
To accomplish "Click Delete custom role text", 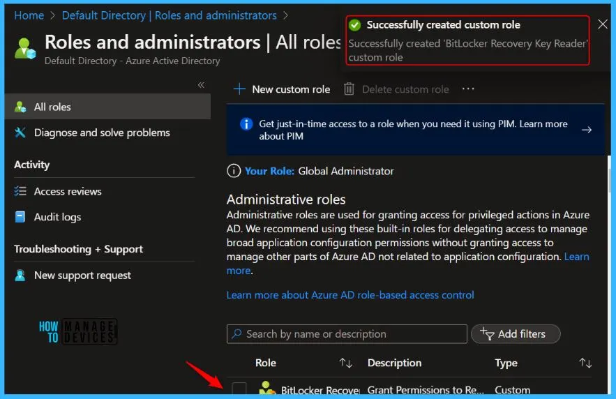I will 405,89.
